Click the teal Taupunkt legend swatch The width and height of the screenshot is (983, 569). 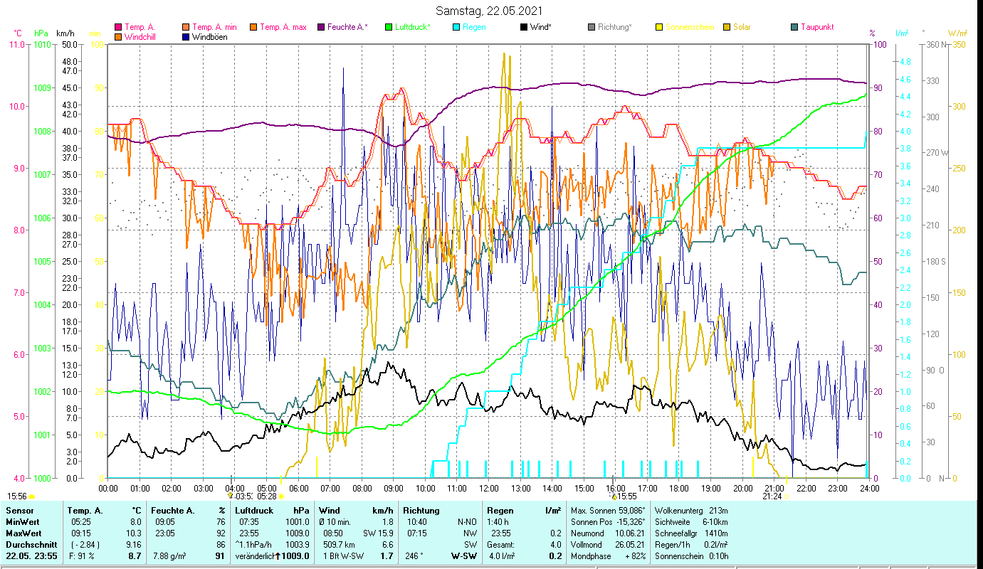[x=794, y=27]
